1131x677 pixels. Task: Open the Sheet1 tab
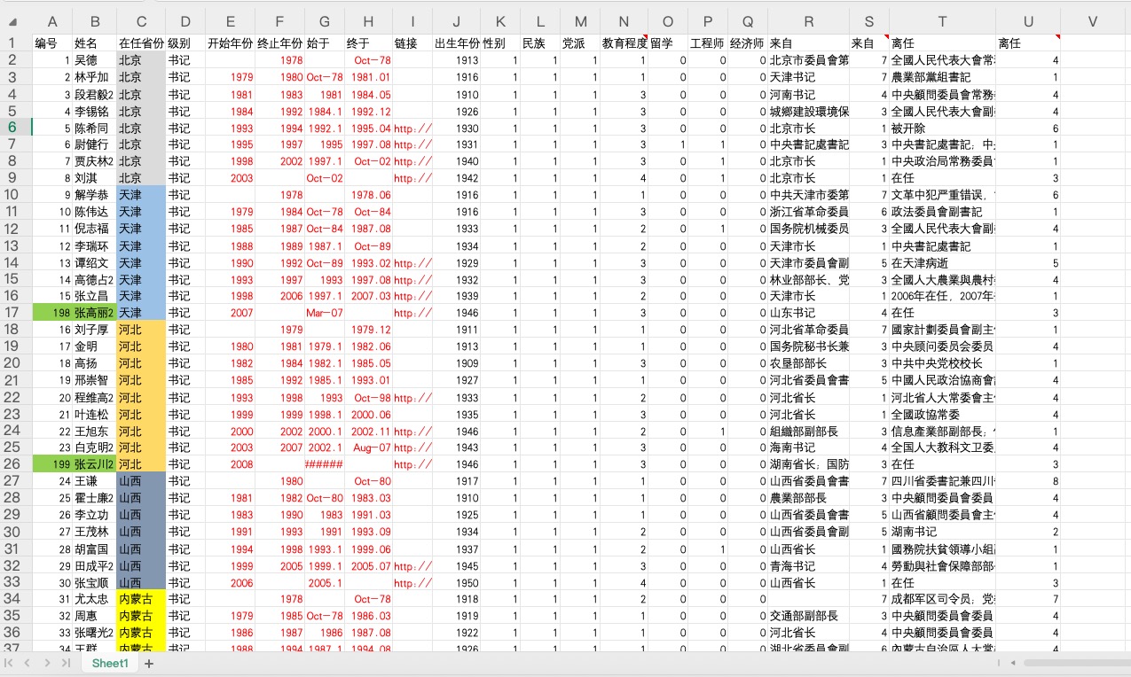point(110,663)
